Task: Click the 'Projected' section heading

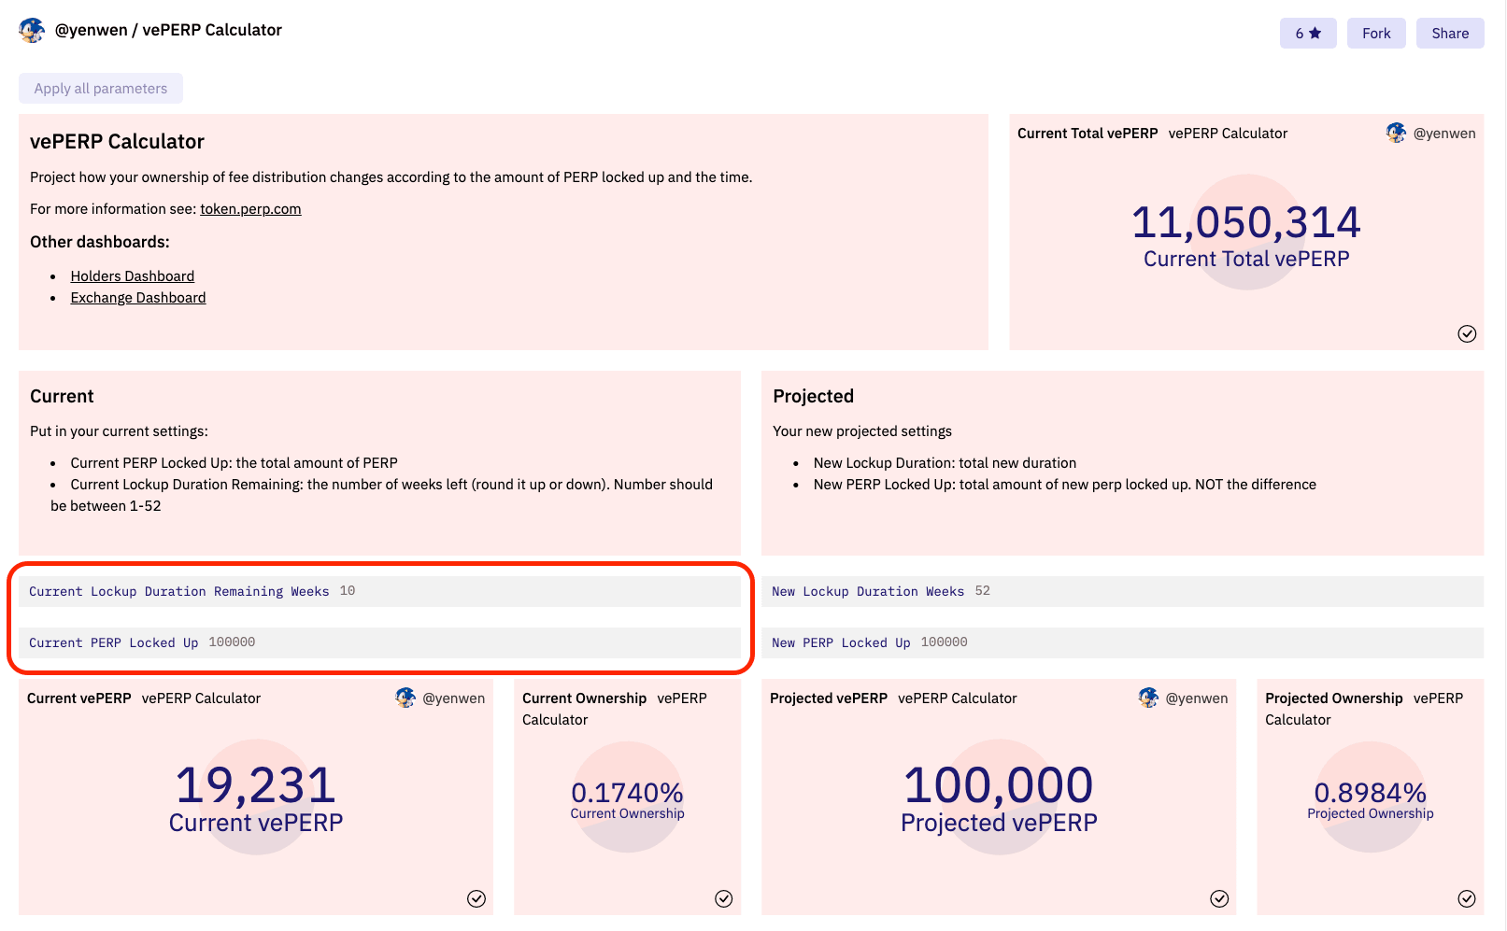Action: pos(814,396)
